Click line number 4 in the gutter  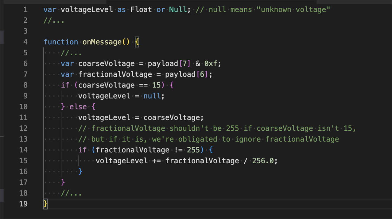point(25,42)
